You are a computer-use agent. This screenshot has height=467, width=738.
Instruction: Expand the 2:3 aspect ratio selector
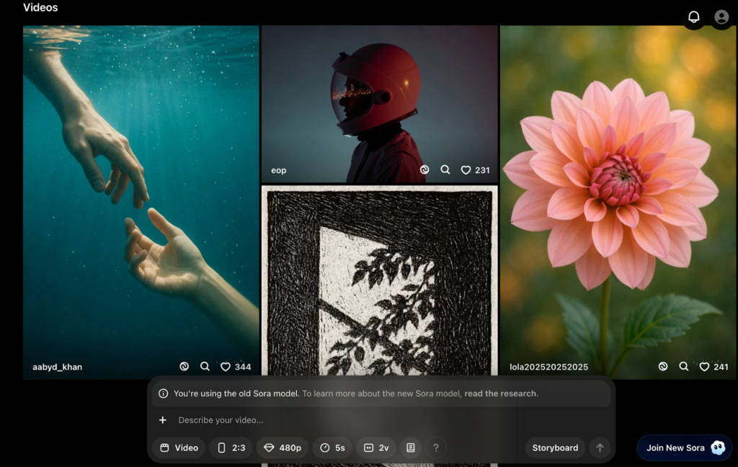click(x=231, y=448)
